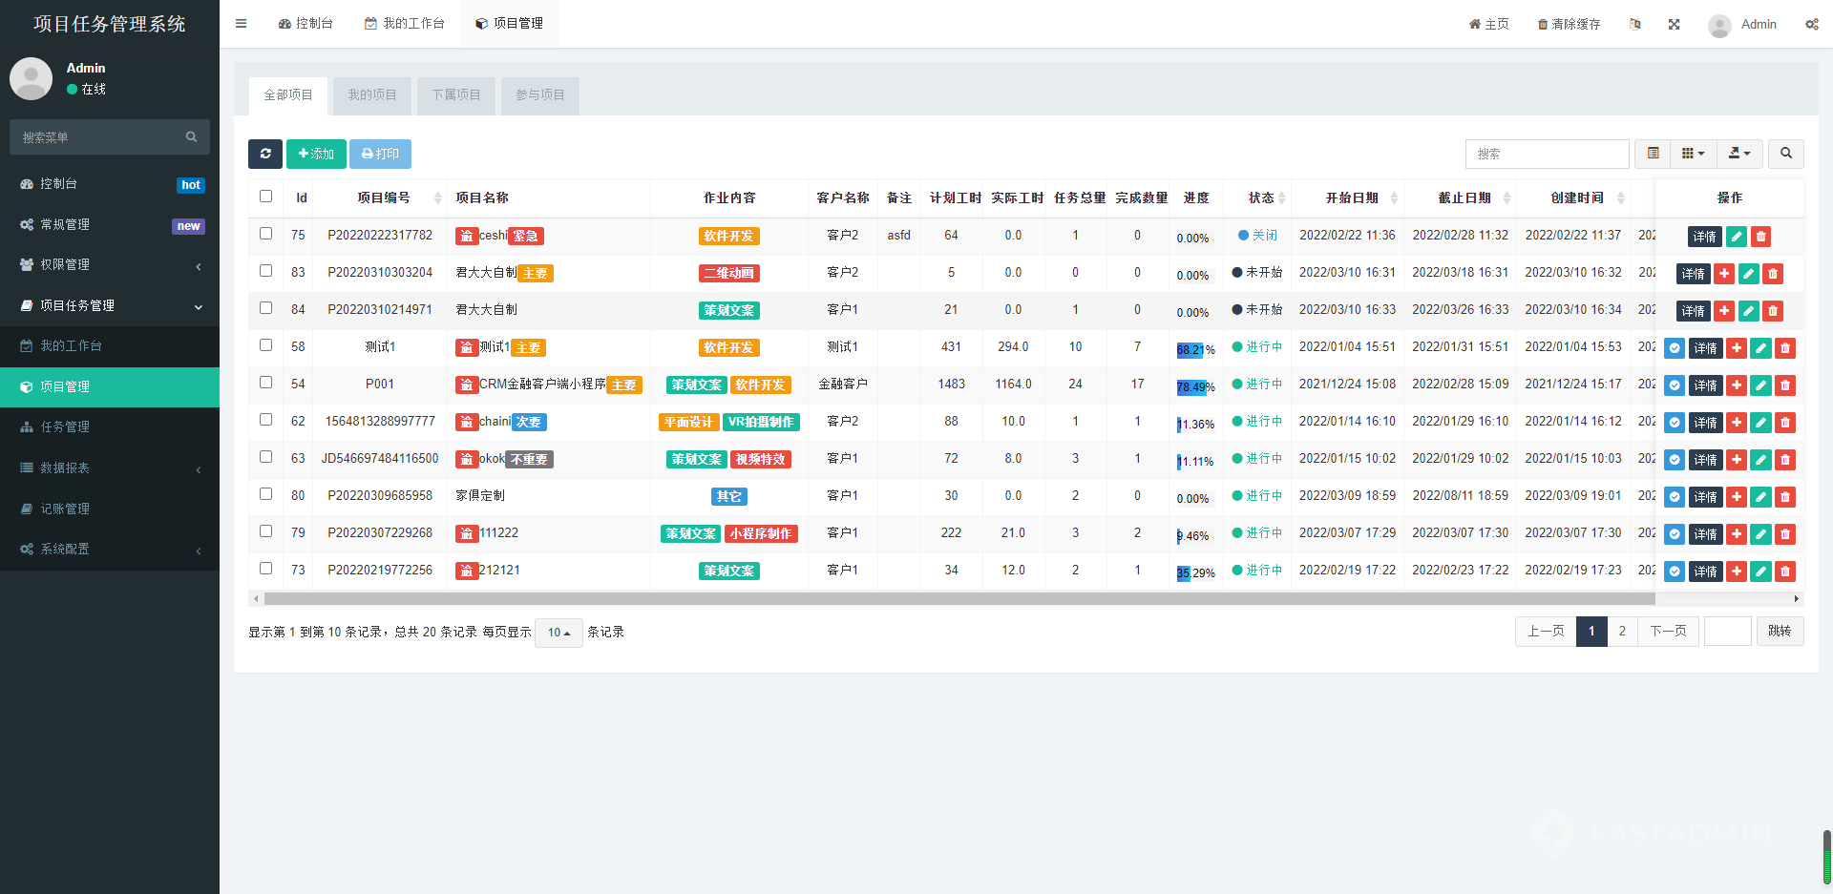
Task: Open 详情 for project 73
Action: [1705, 572]
